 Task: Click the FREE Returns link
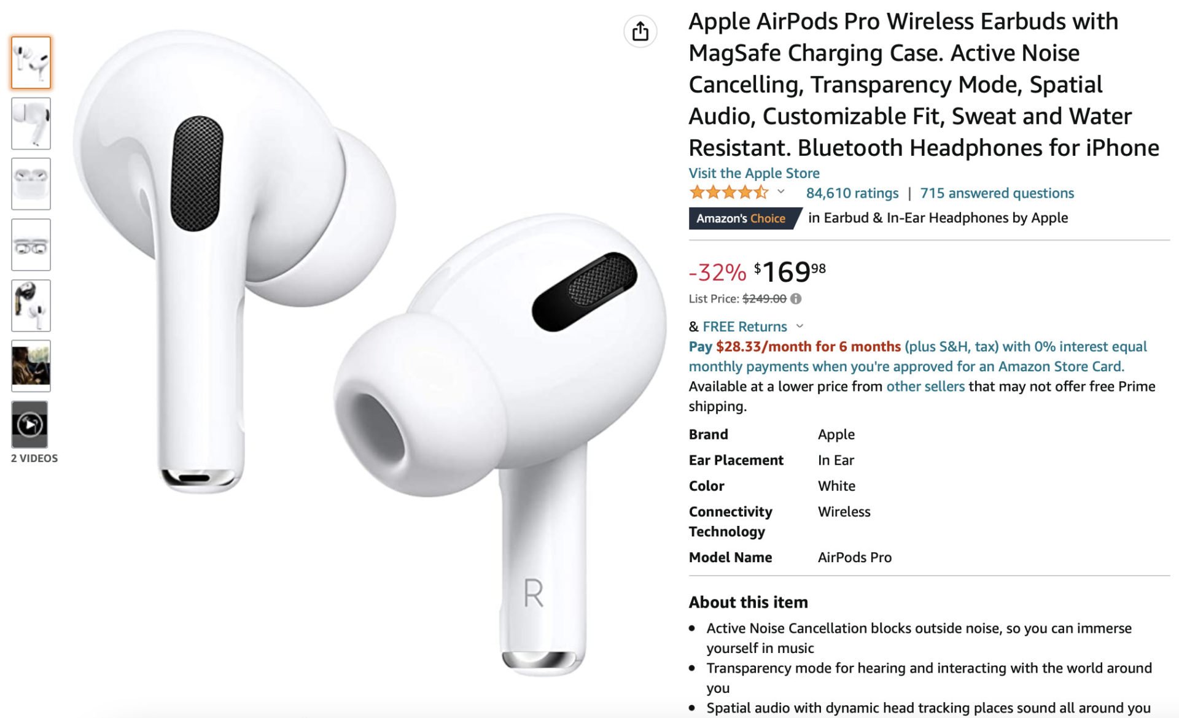click(744, 326)
